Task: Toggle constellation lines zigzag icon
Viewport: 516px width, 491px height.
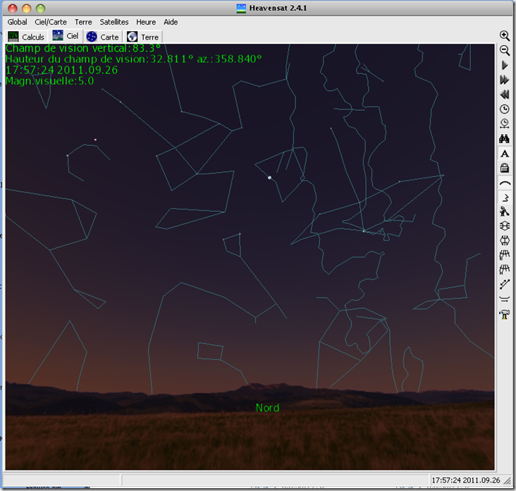Action: tap(505, 198)
